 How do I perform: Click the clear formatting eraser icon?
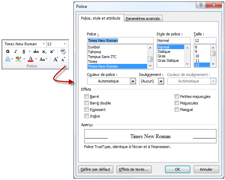[63, 51]
